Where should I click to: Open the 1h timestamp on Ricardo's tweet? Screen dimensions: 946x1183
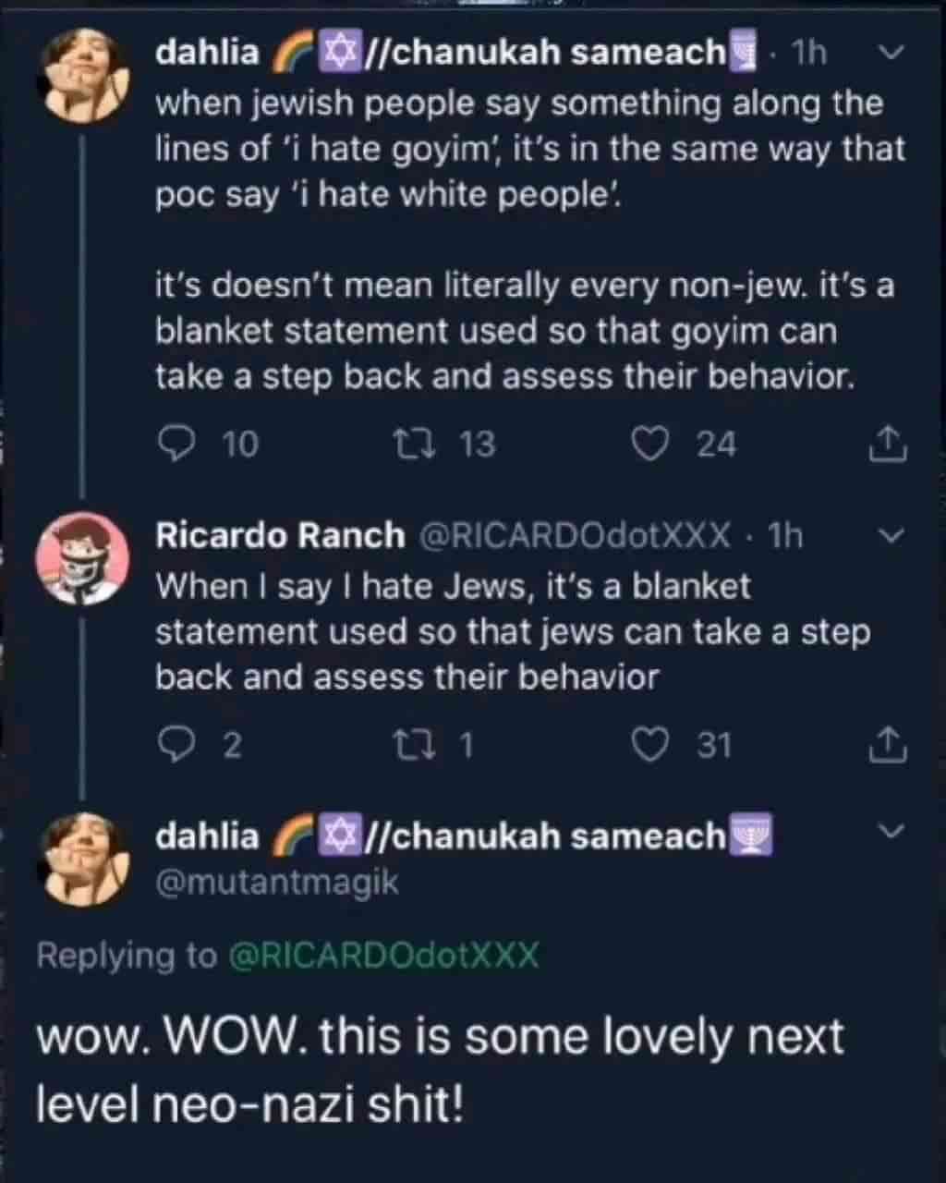click(785, 536)
